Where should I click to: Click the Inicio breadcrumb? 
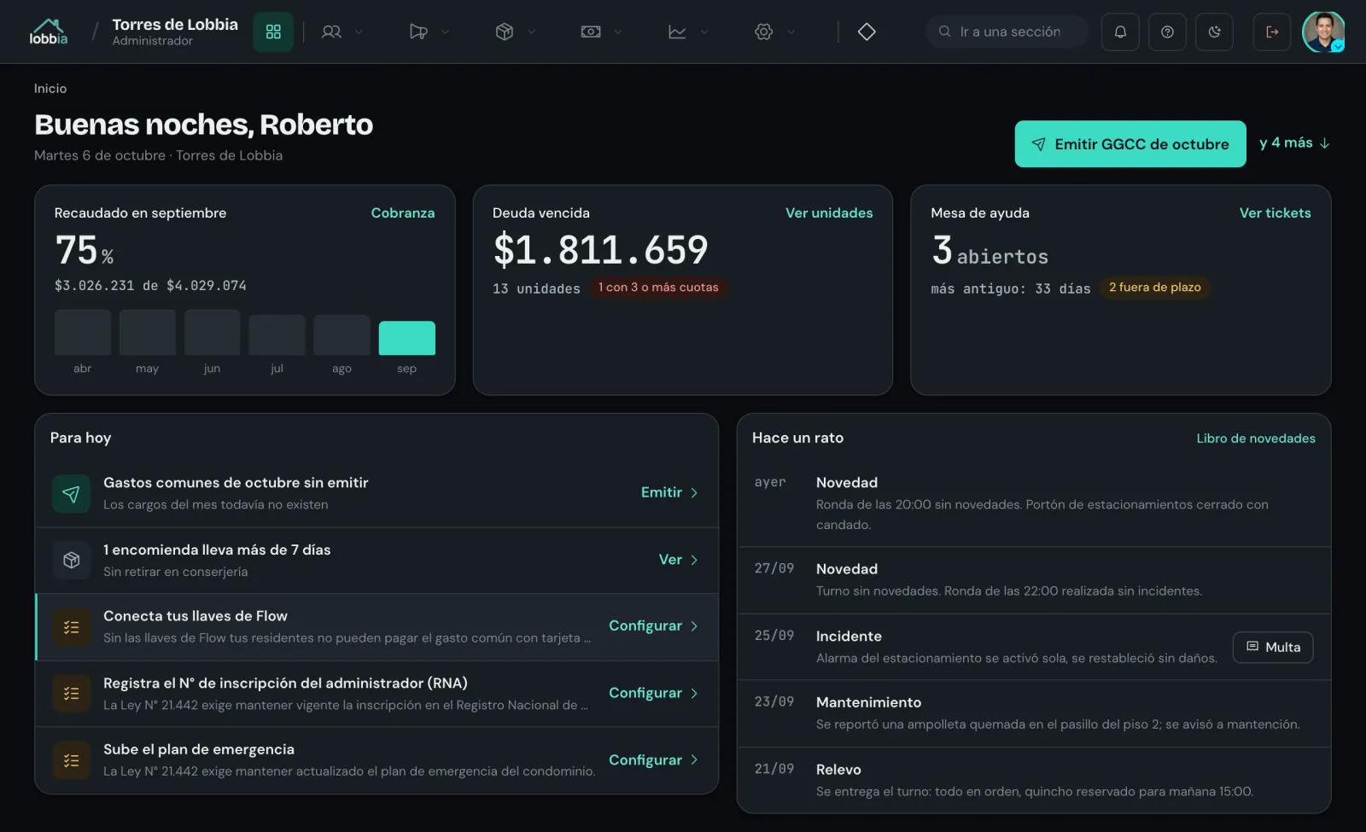click(x=50, y=88)
